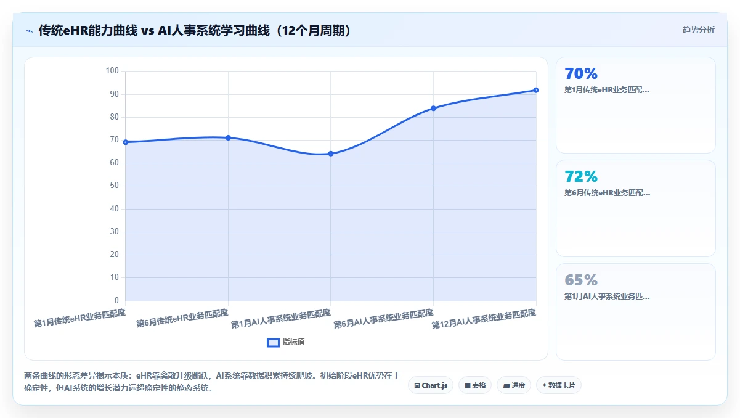Click x-axis label 第1月AI人事系统业务匹配度
740x418 pixels.
coord(281,318)
